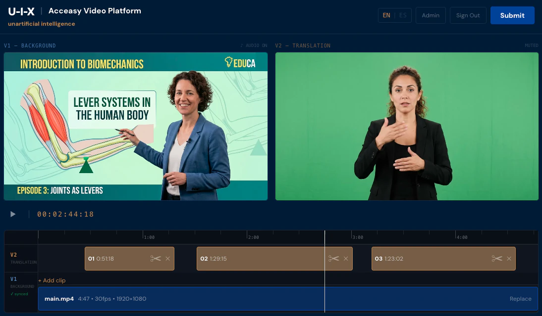The image size is (542, 316).
Task: Click the + Add clip link
Action: pos(52,280)
